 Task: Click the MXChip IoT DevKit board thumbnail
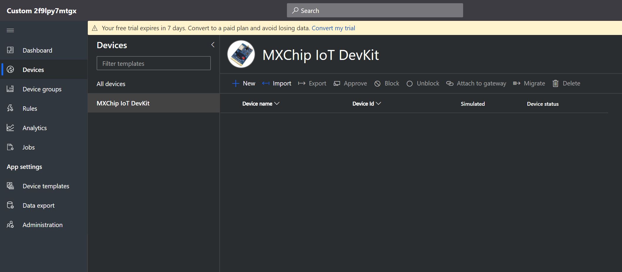click(241, 54)
